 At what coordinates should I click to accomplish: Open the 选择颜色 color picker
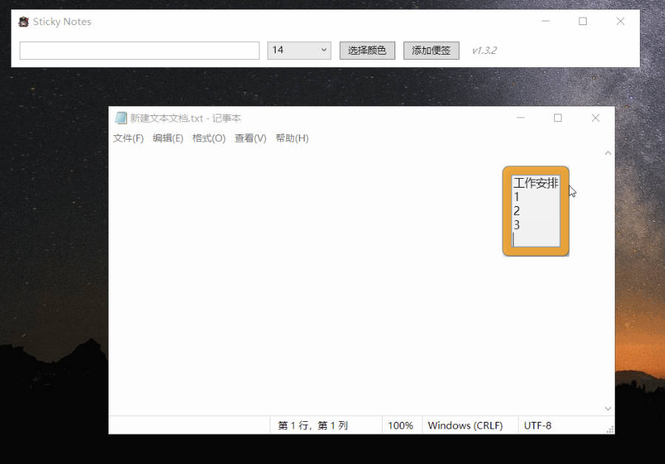click(x=367, y=50)
